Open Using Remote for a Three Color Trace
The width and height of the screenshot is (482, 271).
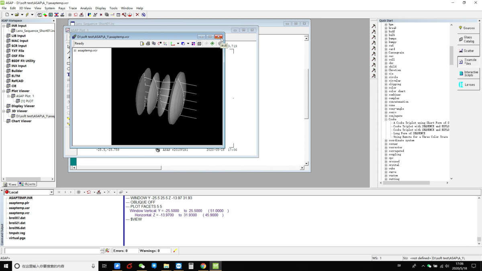[421, 137]
